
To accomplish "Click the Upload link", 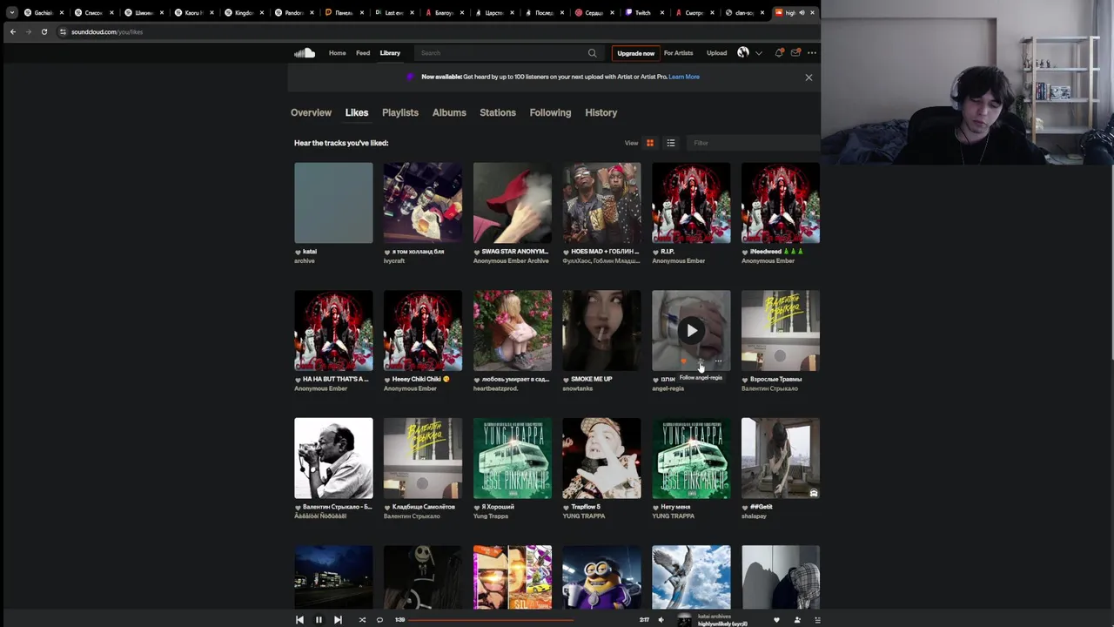I will [716, 53].
